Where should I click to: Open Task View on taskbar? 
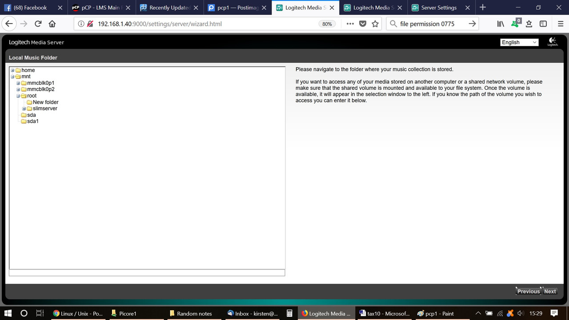(40, 313)
